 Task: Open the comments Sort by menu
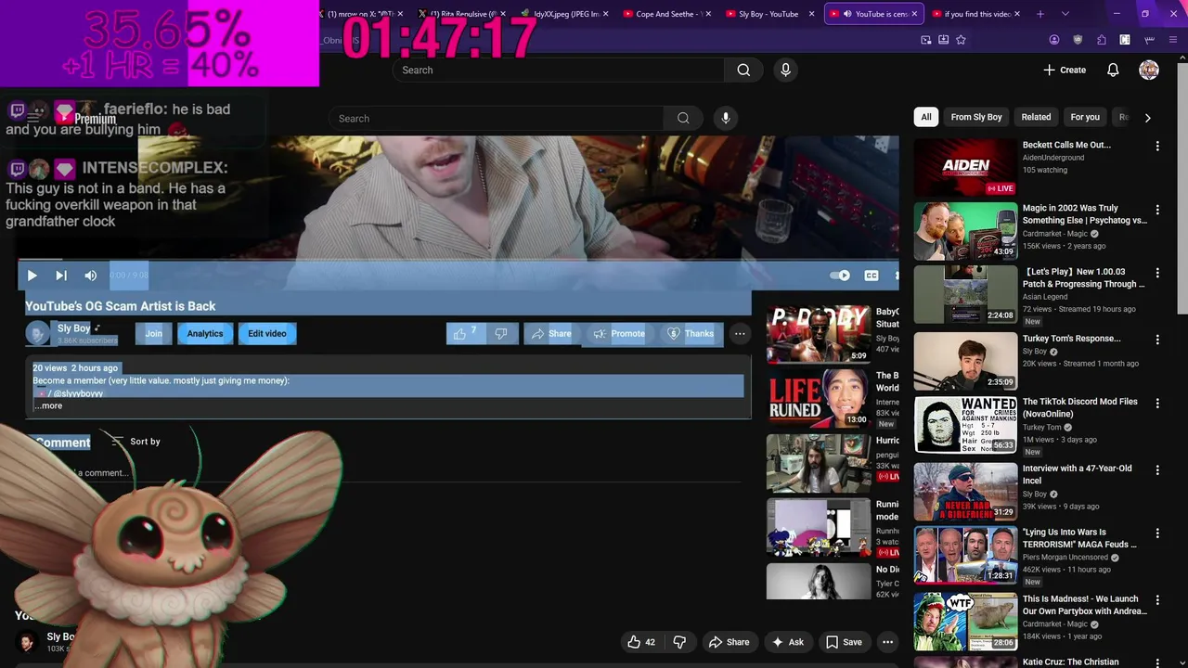click(x=136, y=442)
